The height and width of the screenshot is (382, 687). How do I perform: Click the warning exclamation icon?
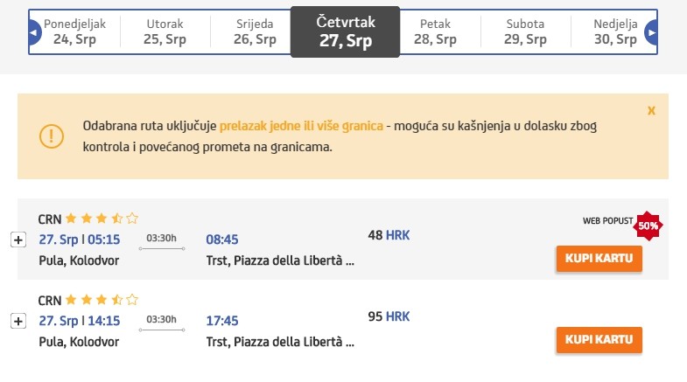[52, 136]
